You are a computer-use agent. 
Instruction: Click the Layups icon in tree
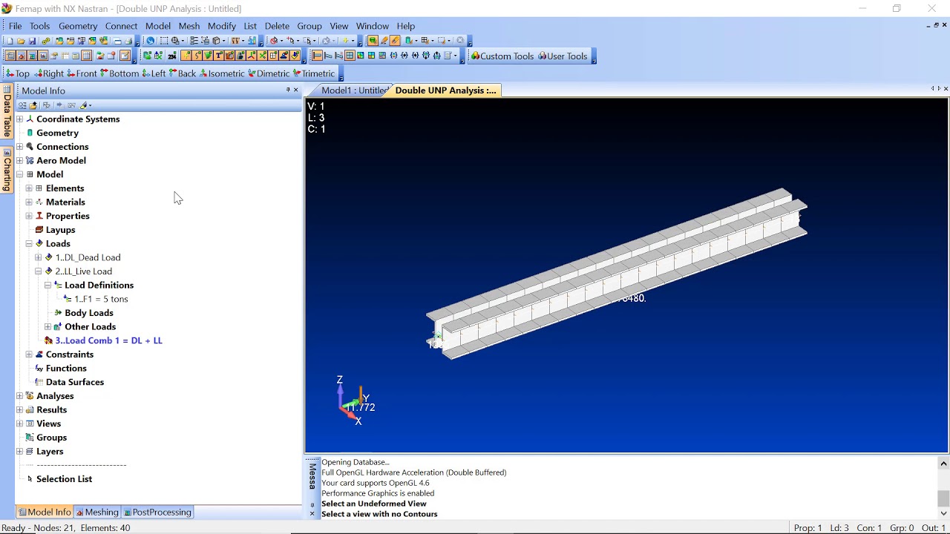(x=39, y=230)
